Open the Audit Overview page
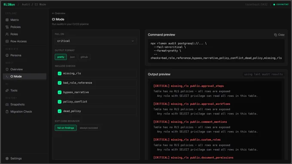 (24, 69)
